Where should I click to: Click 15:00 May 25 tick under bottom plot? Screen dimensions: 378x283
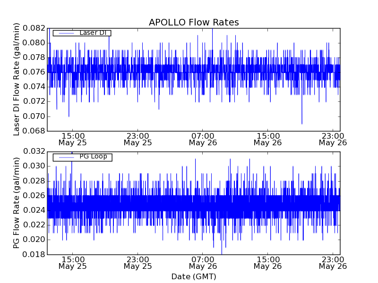tap(72, 262)
